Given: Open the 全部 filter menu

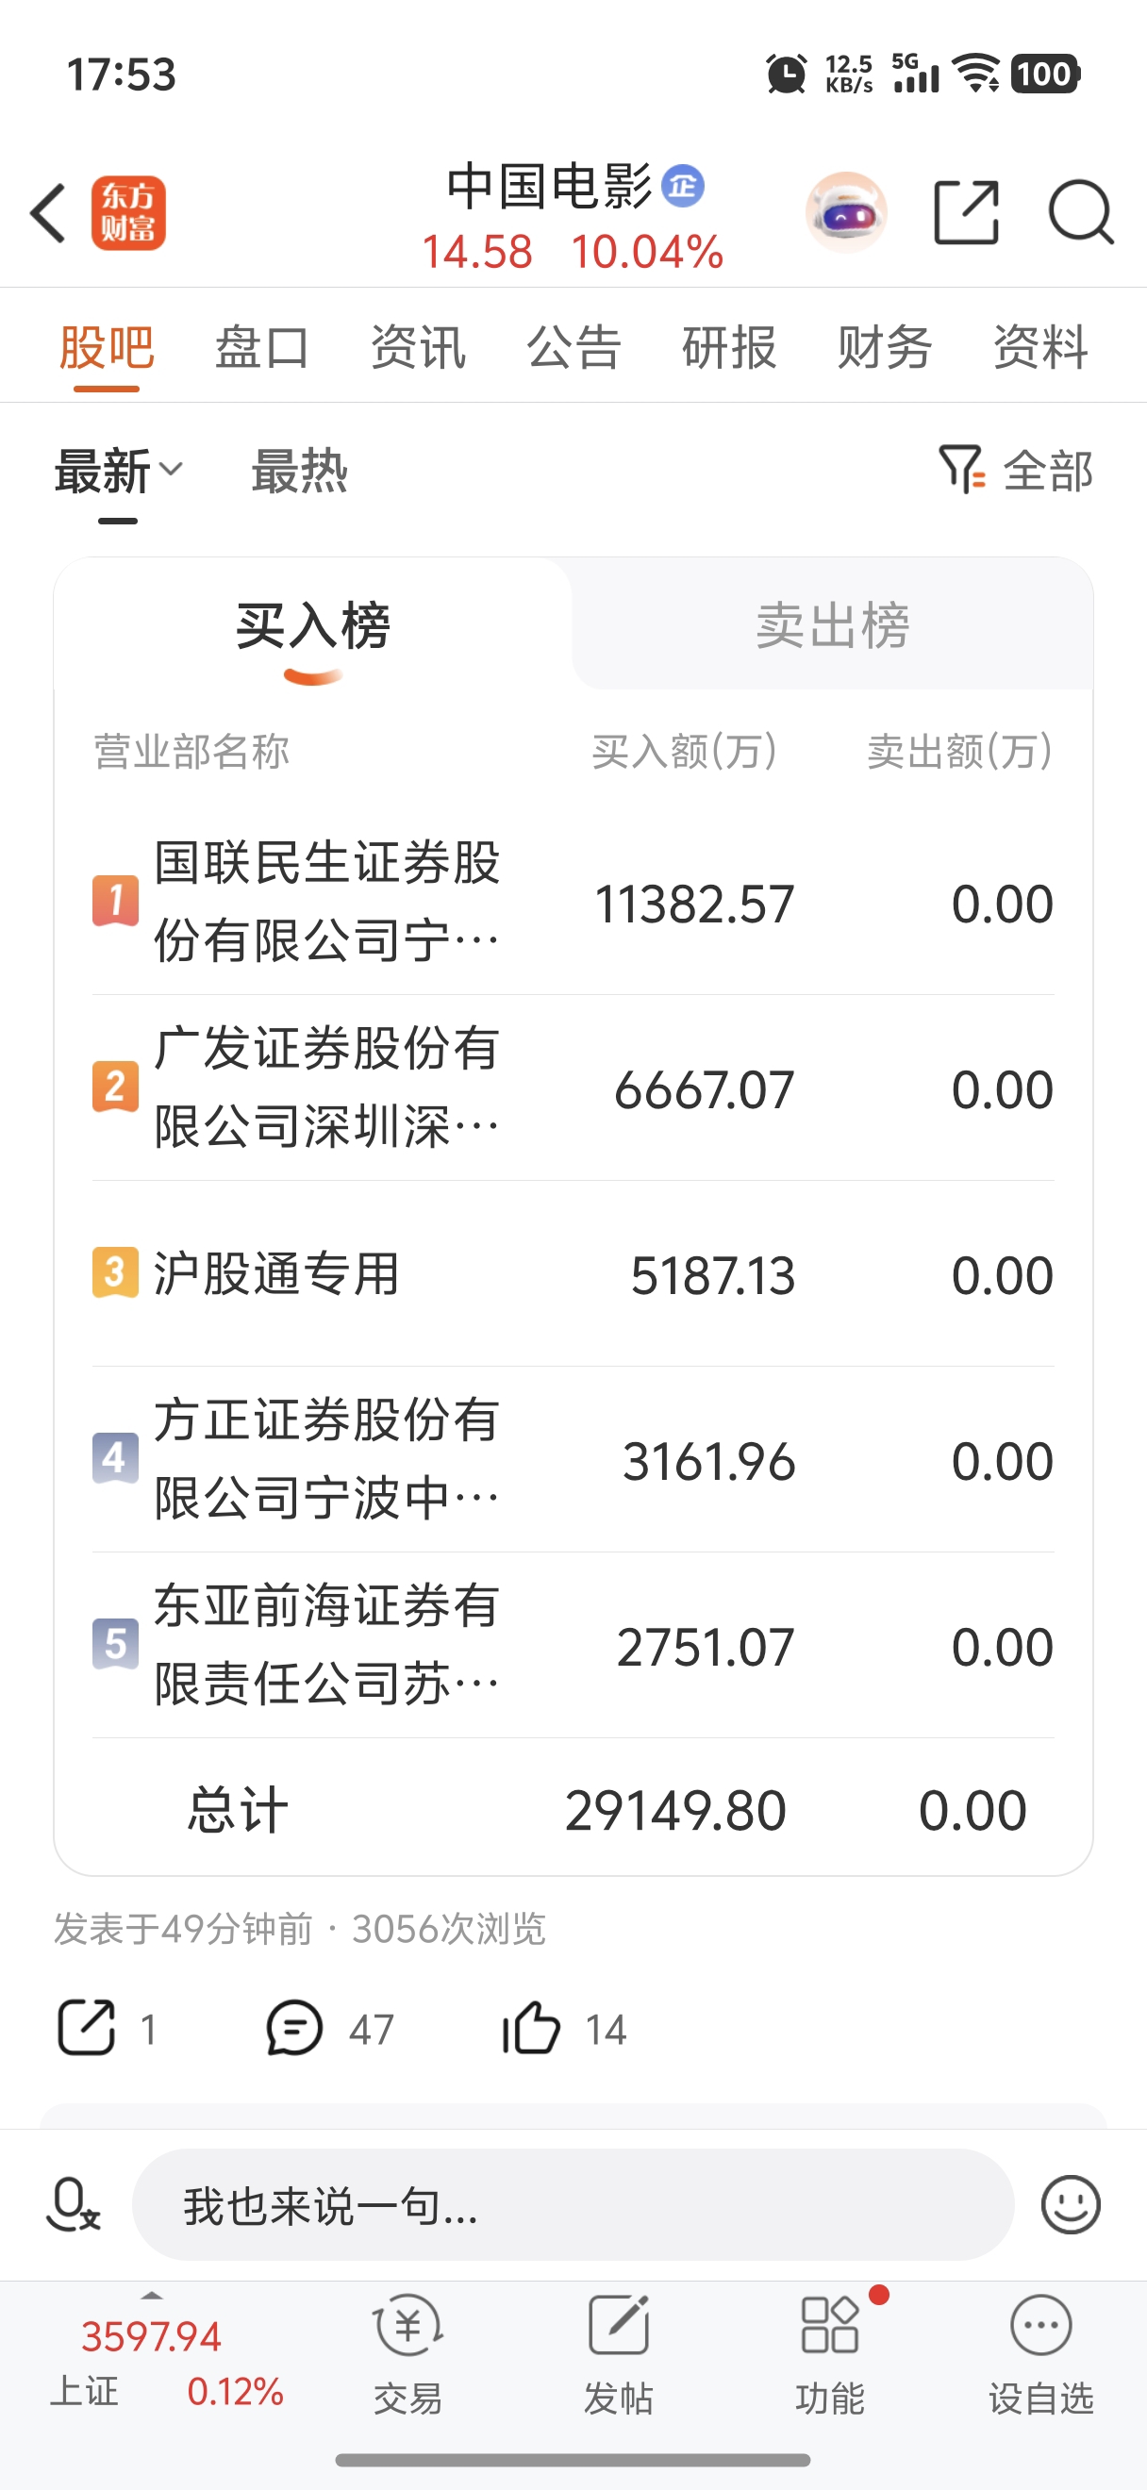Looking at the screenshot, I should coord(1016,471).
